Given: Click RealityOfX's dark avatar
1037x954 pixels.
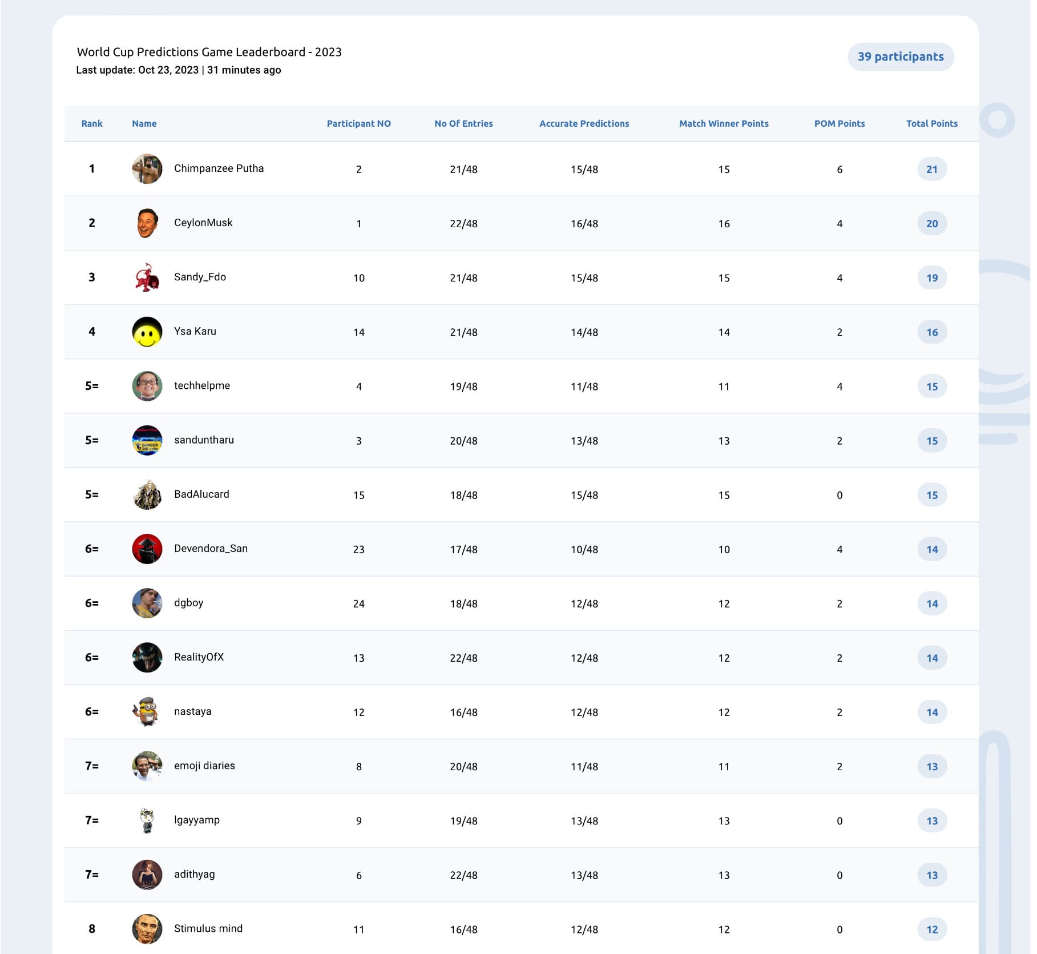Looking at the screenshot, I should (x=147, y=658).
